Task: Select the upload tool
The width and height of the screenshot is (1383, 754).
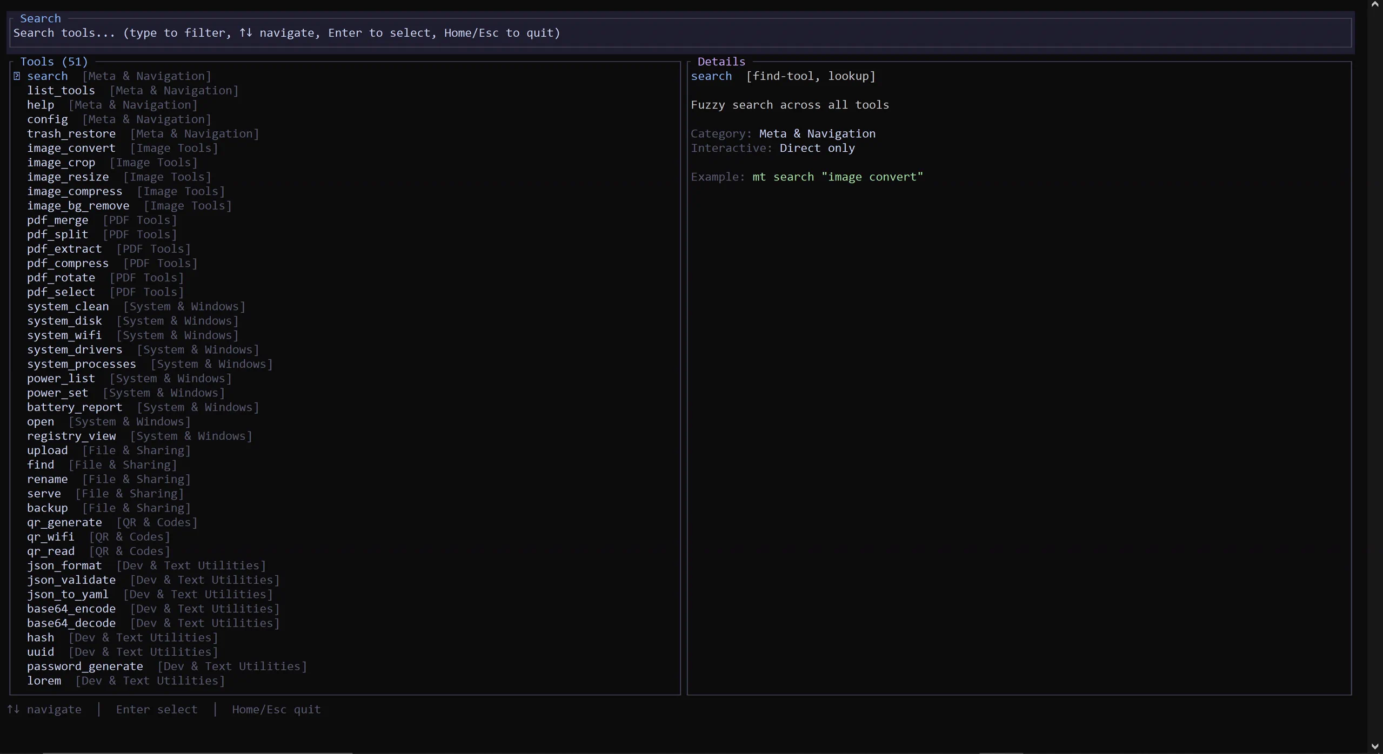Action: (345, 451)
